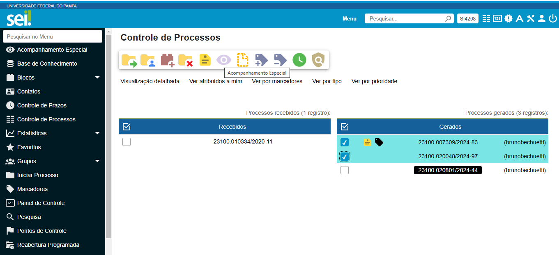Click the Acompanhamento Especial eye icon
This screenshot has width=559, height=255.
tap(224, 60)
